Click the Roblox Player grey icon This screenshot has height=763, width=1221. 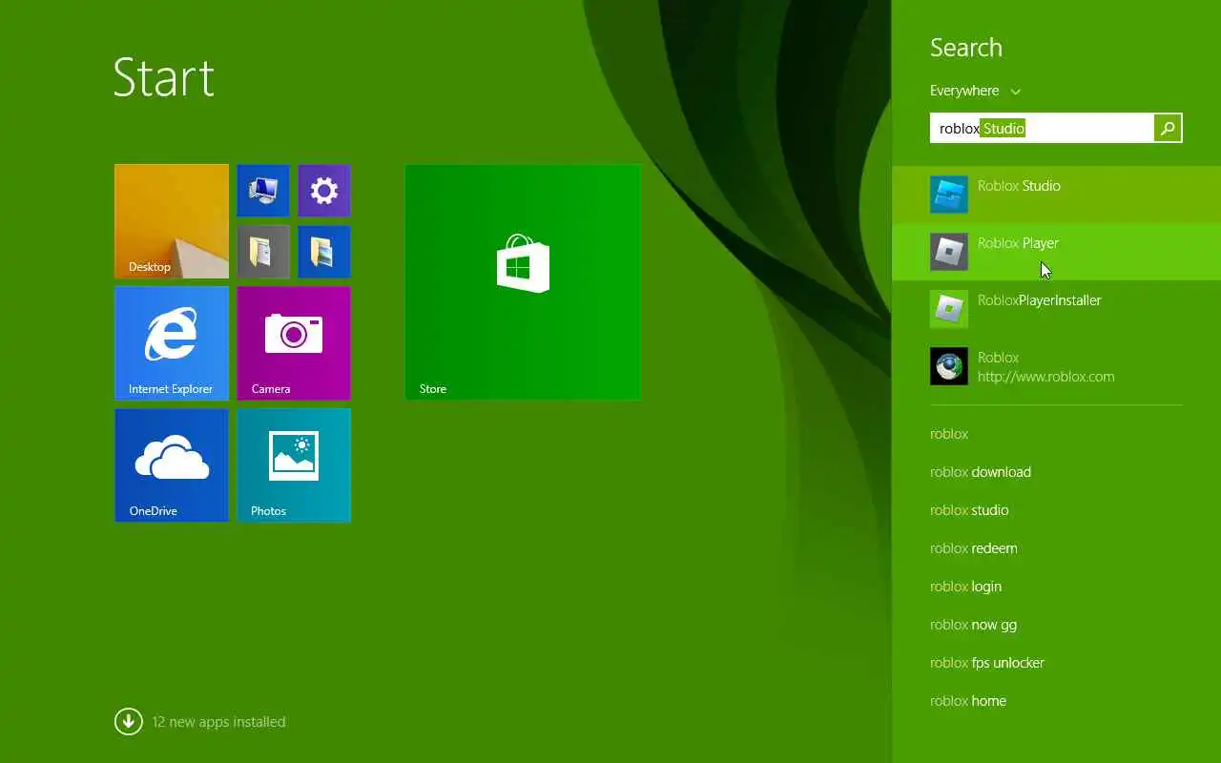(x=949, y=252)
